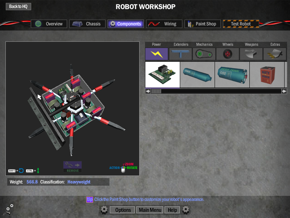This screenshot has height=218, width=290.
Task: Click the gear icon left of Options
Action: click(104, 210)
